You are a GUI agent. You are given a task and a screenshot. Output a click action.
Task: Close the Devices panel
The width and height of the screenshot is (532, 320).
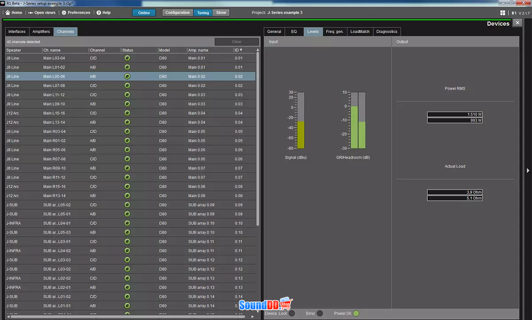tap(517, 23)
